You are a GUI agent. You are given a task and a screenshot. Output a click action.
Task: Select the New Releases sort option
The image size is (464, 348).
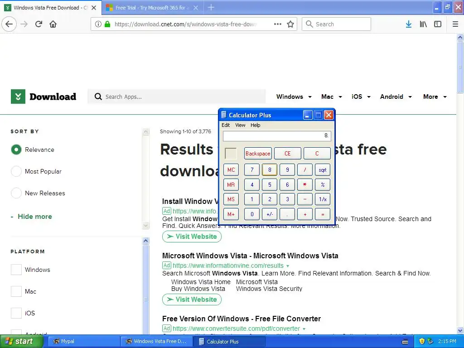point(16,193)
